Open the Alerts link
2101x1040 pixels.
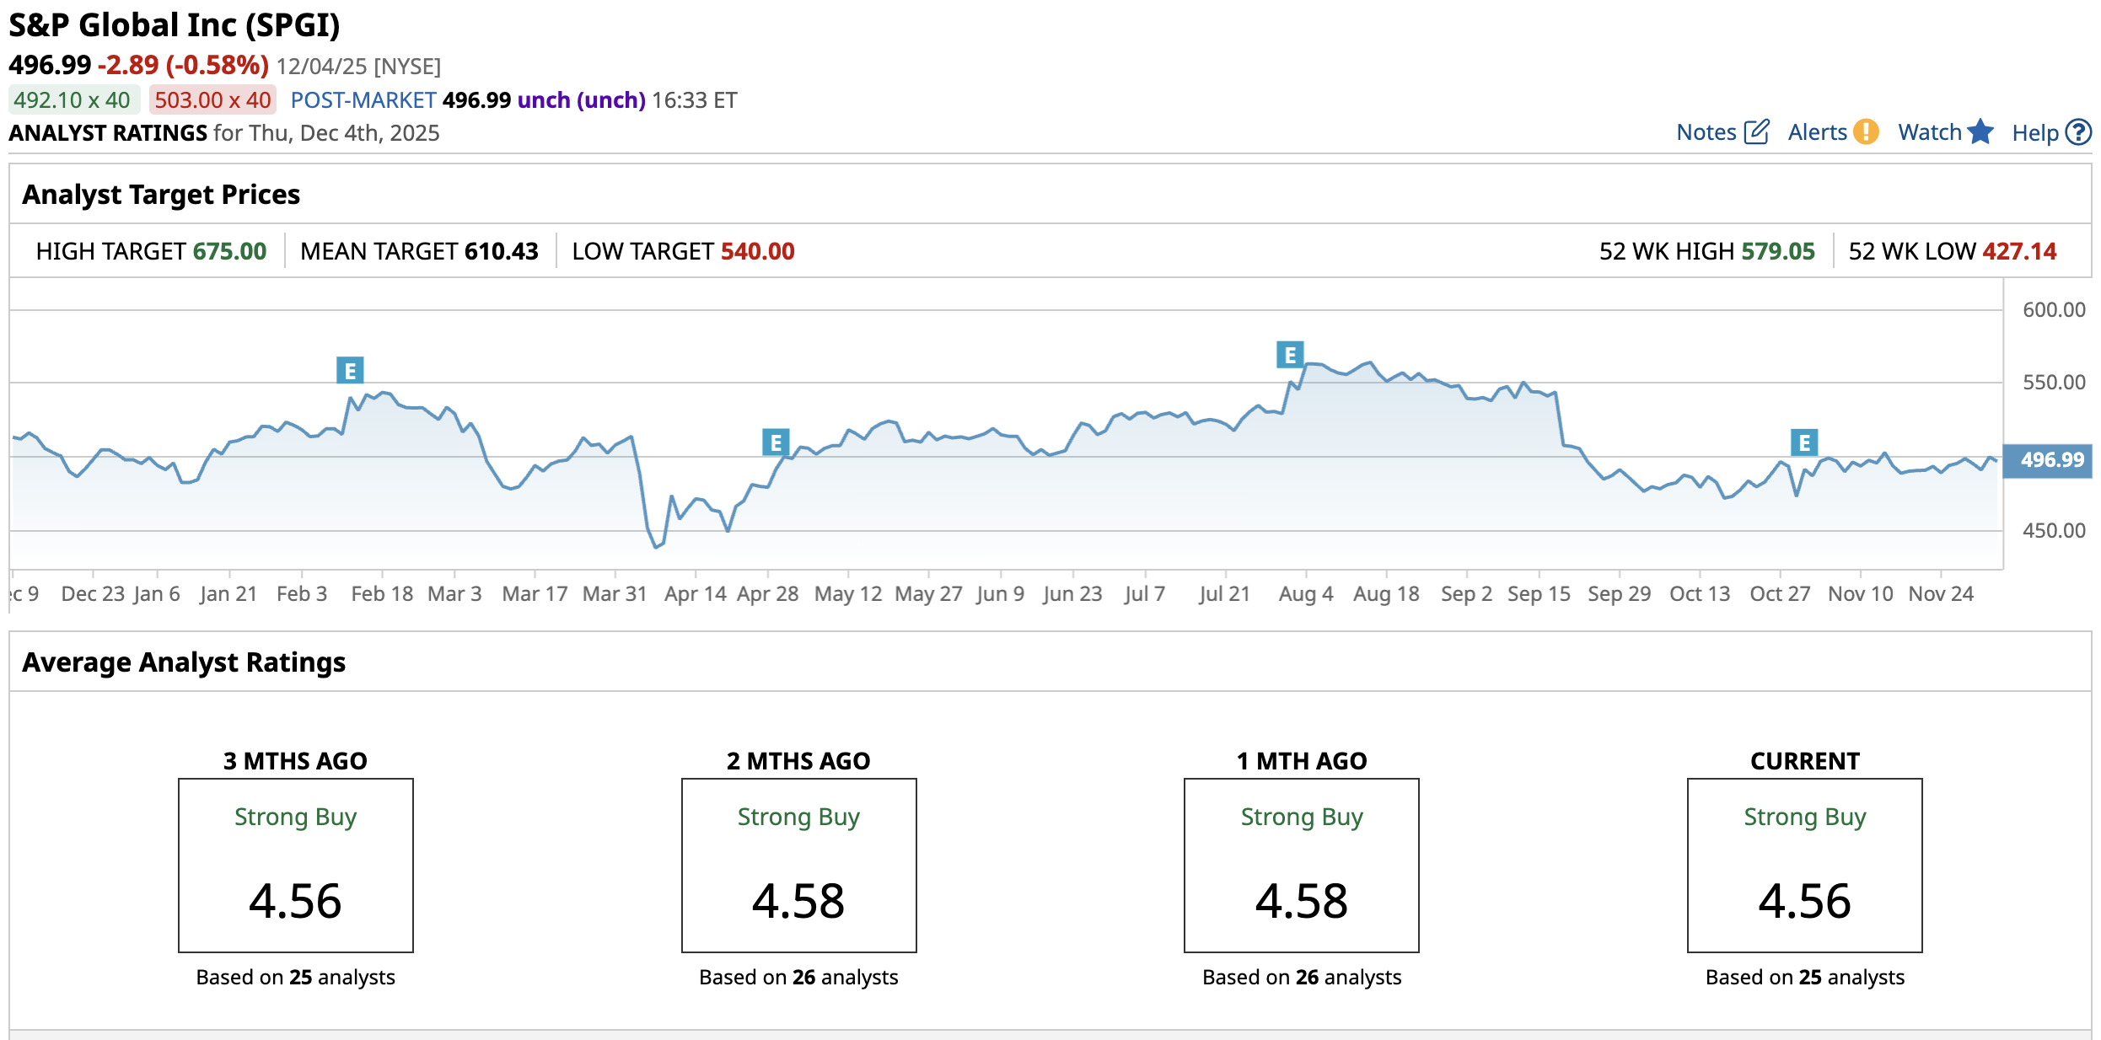pos(1817,132)
